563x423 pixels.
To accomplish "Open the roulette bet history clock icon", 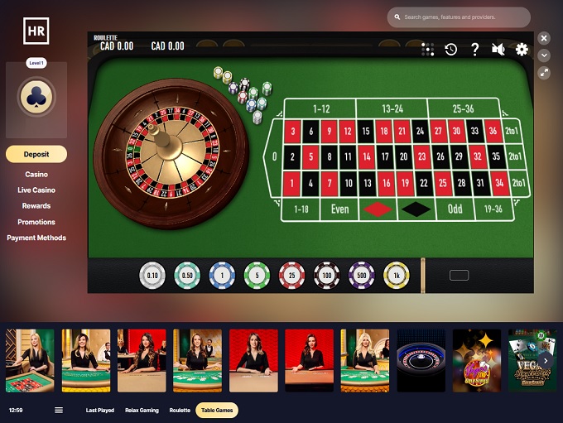I will pos(450,49).
